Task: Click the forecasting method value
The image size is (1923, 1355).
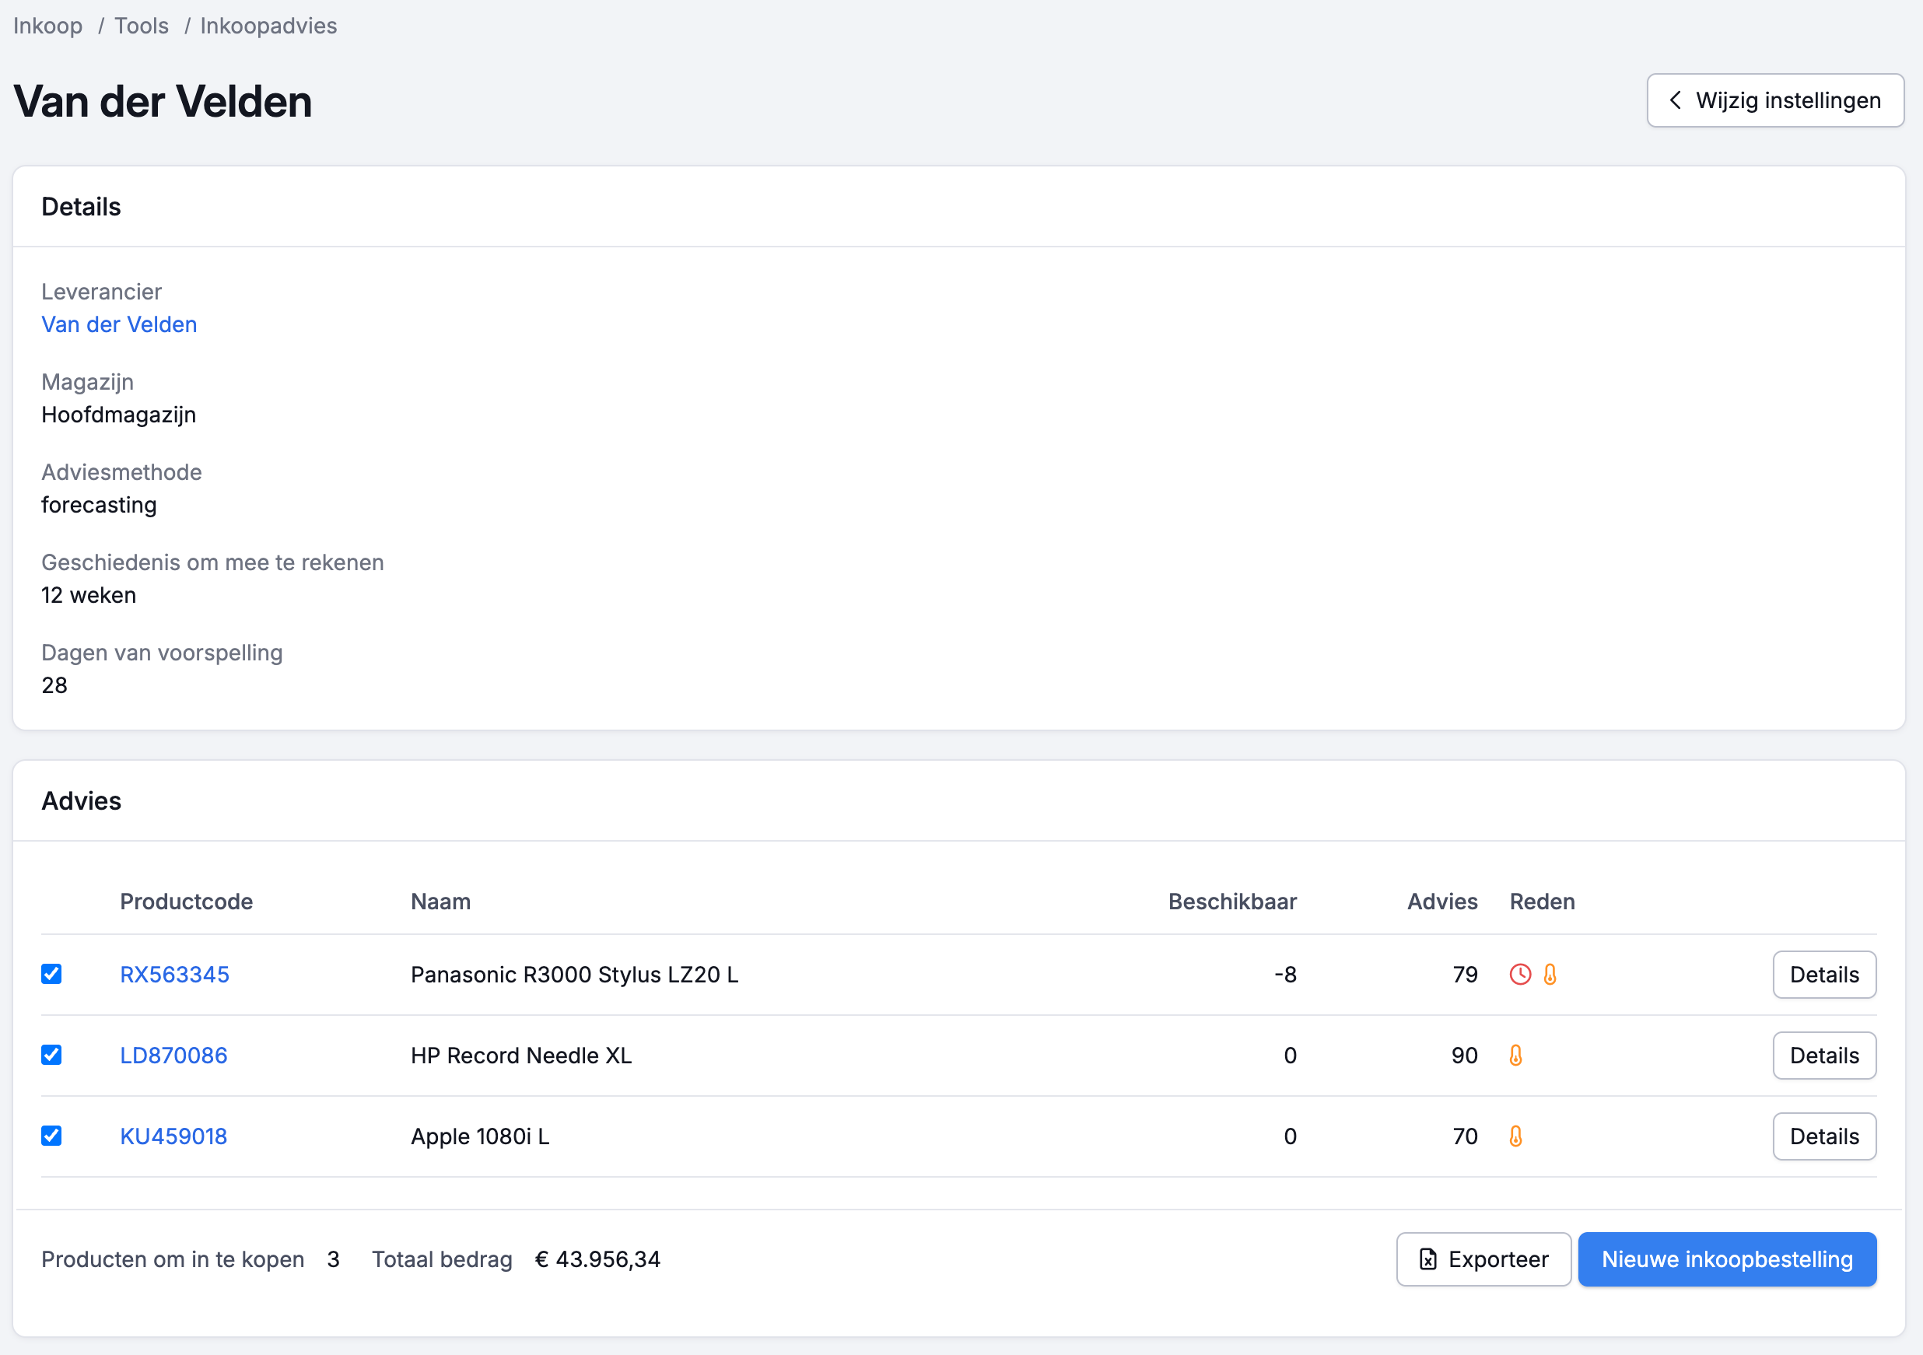Action: click(99, 505)
